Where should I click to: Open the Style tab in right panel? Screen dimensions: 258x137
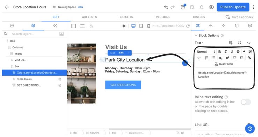click(211, 26)
